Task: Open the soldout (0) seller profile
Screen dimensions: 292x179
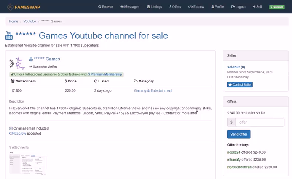Action: 236,67
